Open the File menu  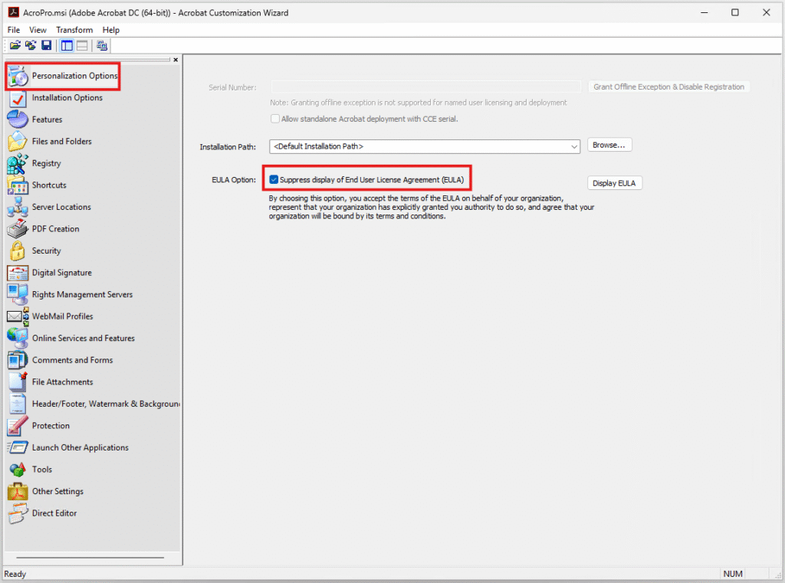coord(14,30)
